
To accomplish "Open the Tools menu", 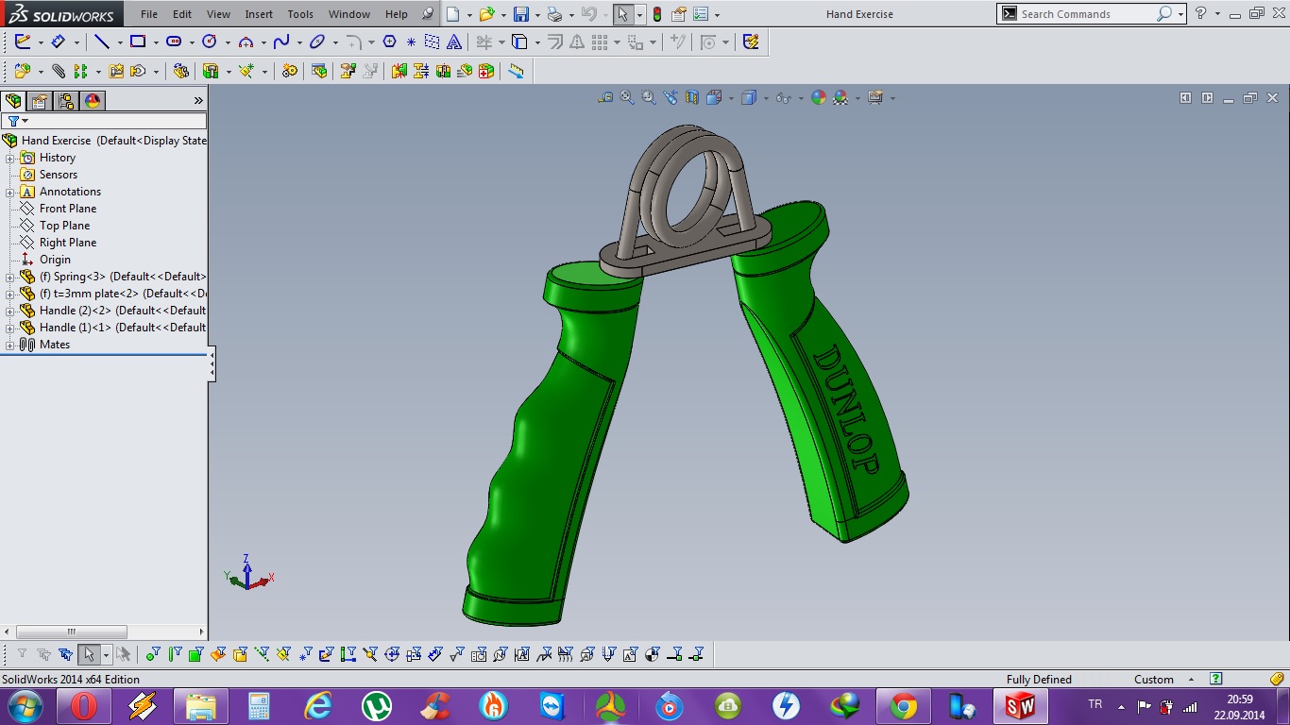I will (300, 14).
